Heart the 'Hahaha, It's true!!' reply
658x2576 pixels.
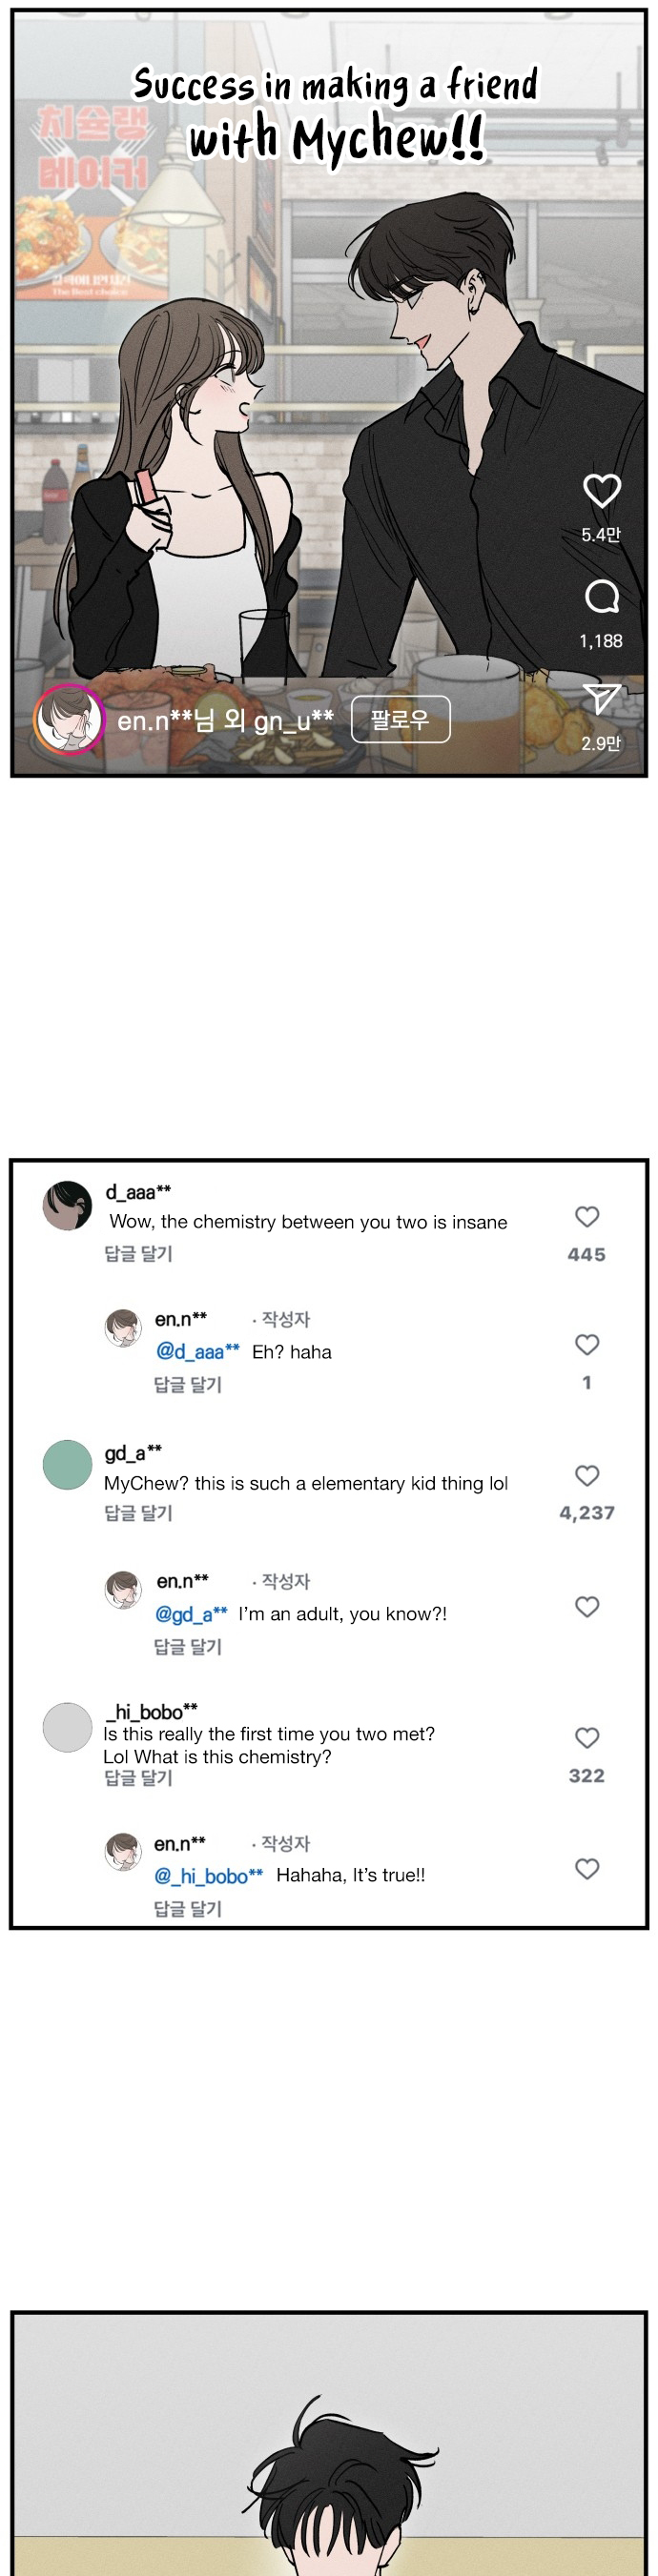coord(587,1869)
